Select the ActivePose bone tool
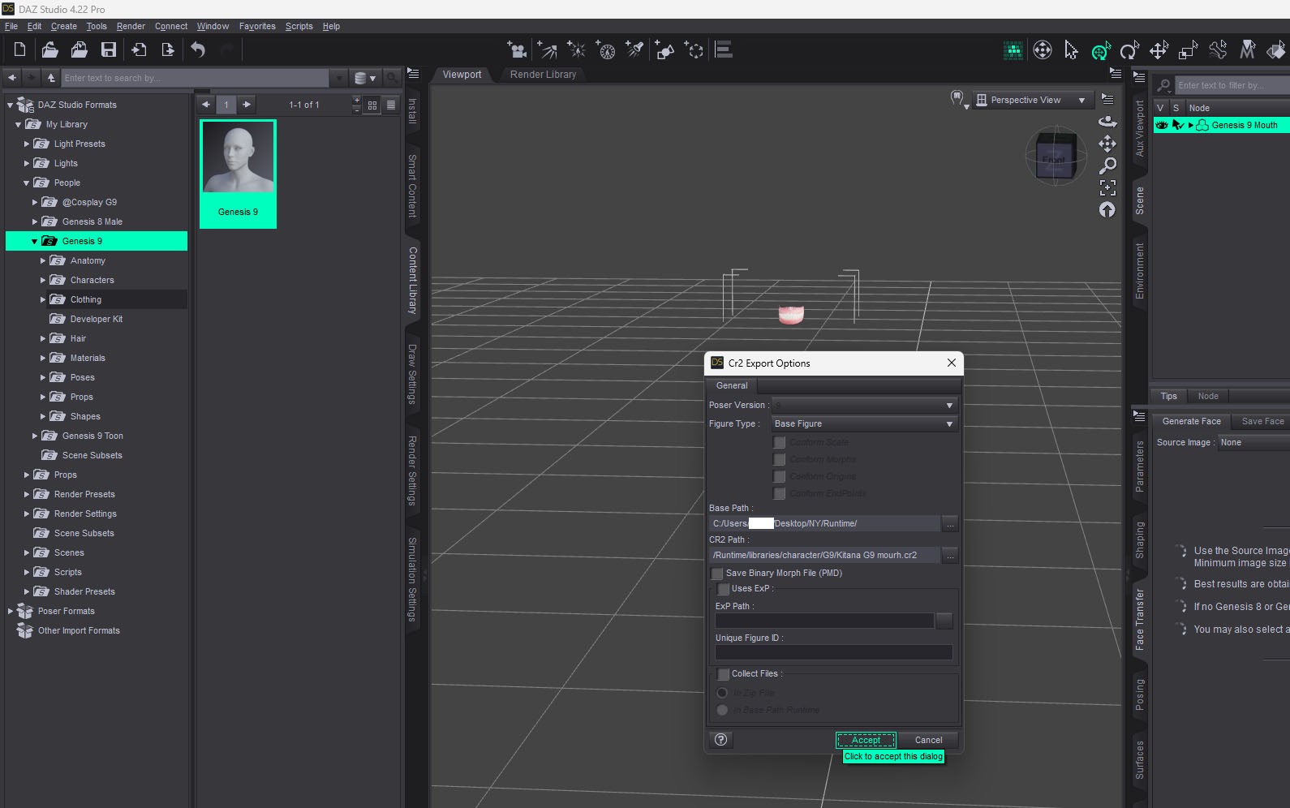1290x808 pixels. [1218, 50]
